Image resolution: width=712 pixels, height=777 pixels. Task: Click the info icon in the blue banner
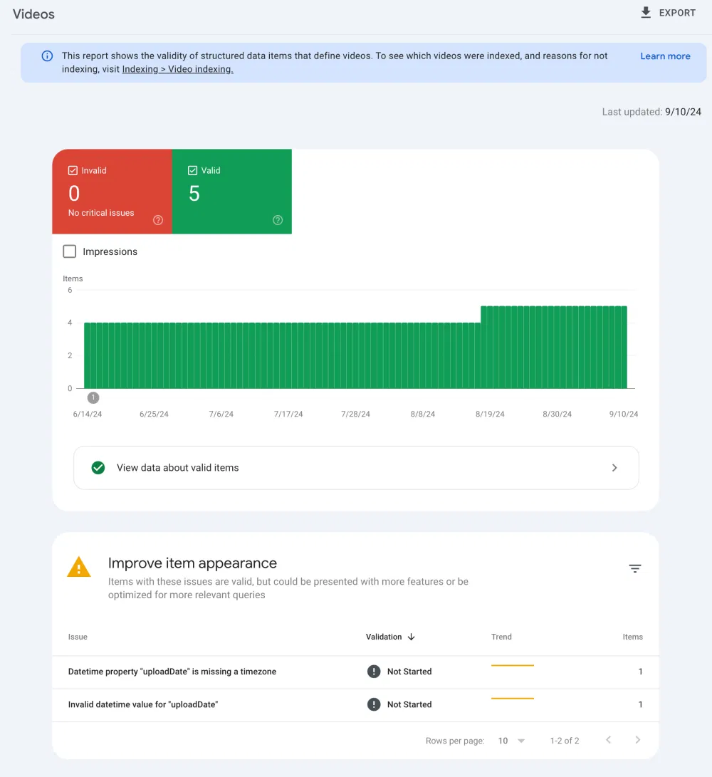[47, 56]
